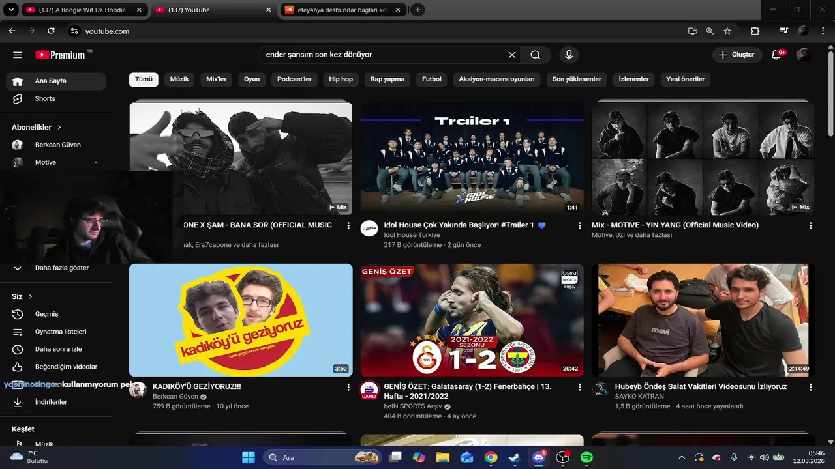Select the Aksiyon-macera oyunları filter chip
The image size is (835, 469).
[497, 79]
